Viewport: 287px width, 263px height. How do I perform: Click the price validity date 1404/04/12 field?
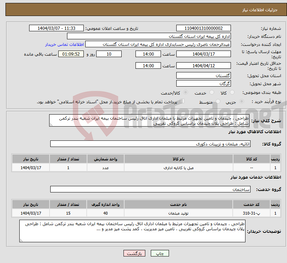(x=203, y=65)
